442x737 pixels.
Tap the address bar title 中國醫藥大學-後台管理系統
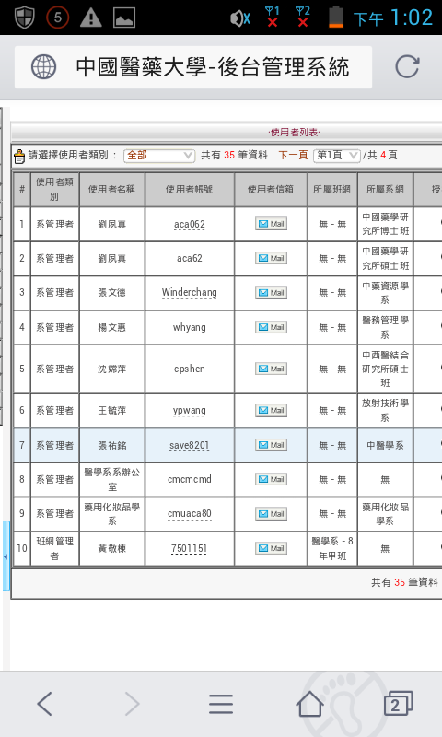(213, 66)
